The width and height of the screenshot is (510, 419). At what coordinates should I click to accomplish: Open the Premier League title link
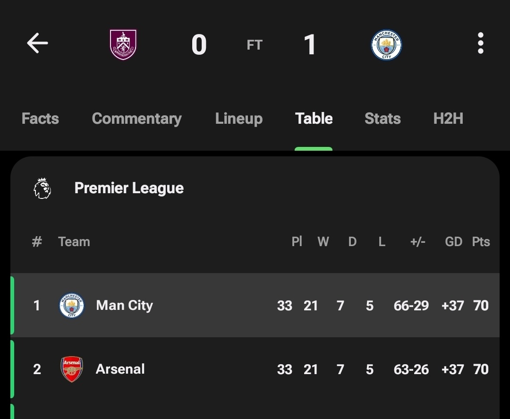click(129, 188)
